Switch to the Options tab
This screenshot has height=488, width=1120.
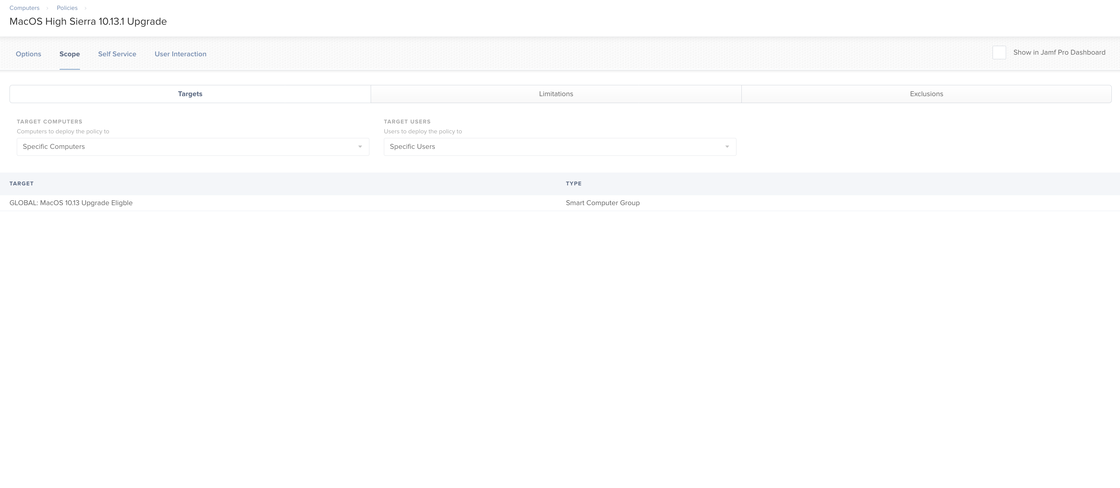[x=28, y=54]
